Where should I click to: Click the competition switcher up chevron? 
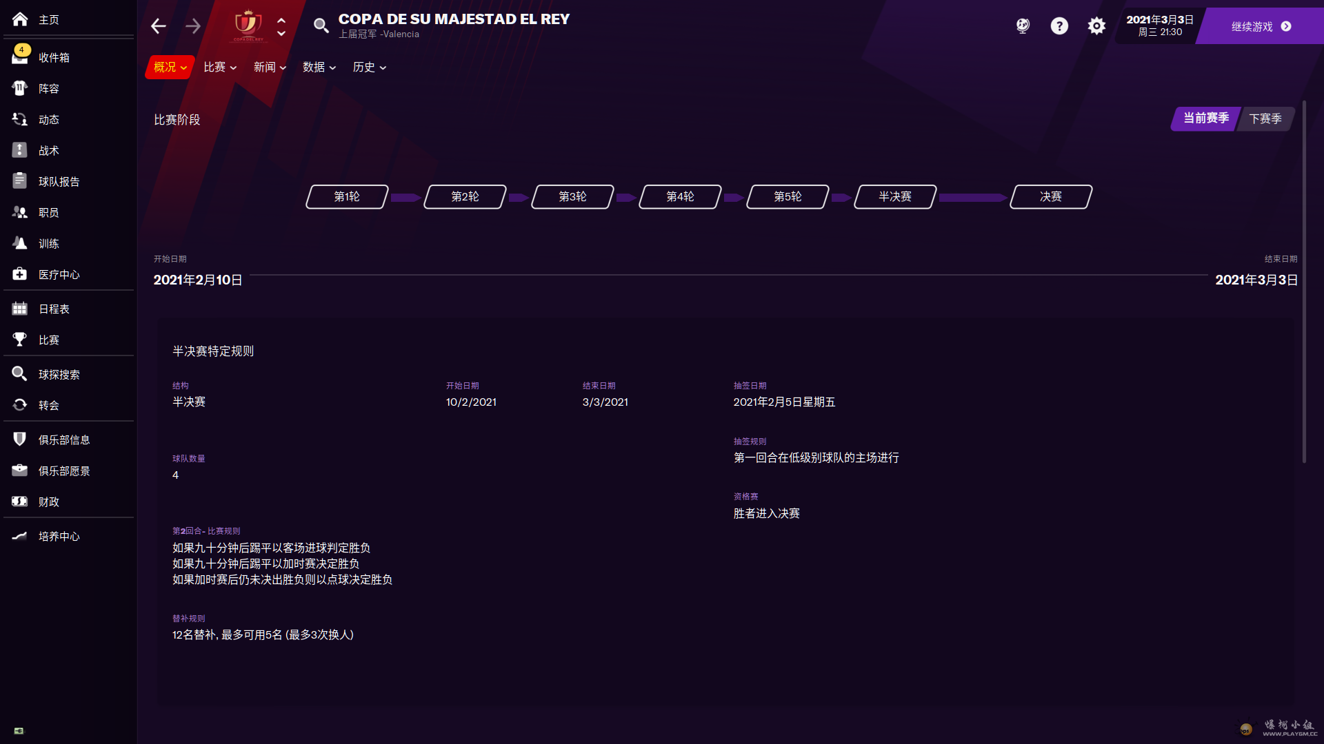(281, 20)
